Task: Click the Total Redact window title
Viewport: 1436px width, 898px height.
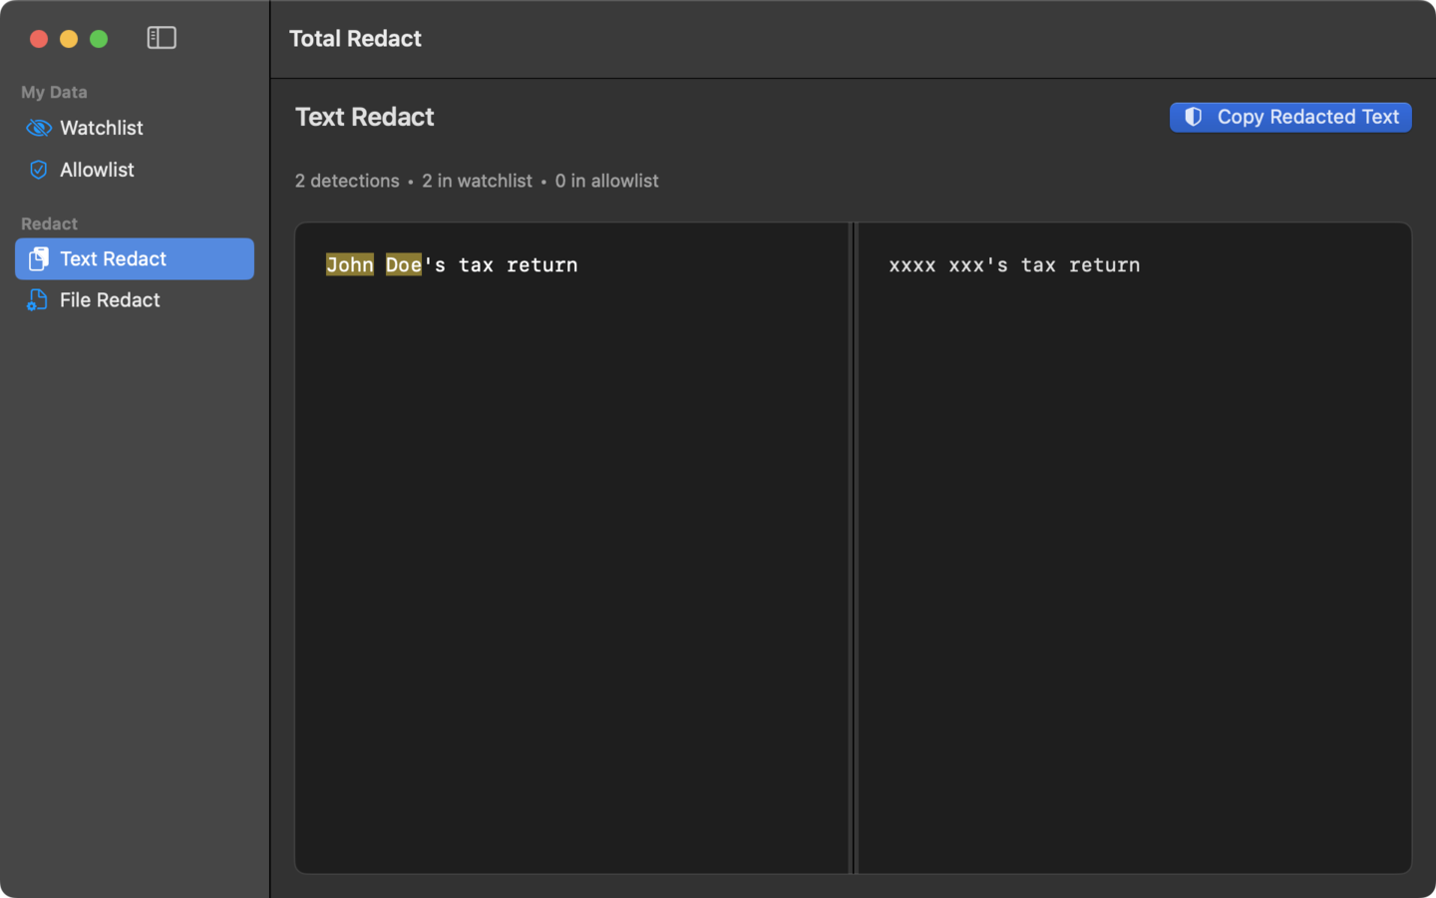Action: click(x=355, y=39)
